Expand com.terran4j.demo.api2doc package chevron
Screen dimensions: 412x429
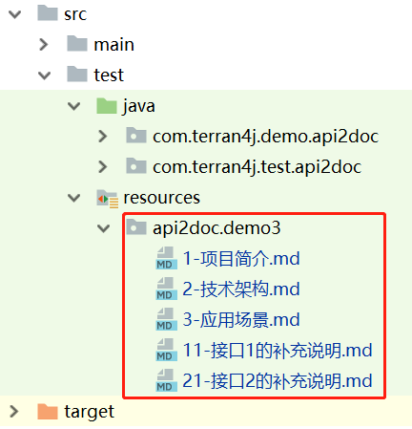tap(103, 137)
